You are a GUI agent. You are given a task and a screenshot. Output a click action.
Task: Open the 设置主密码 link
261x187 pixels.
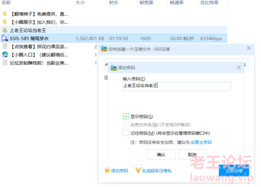(201, 142)
